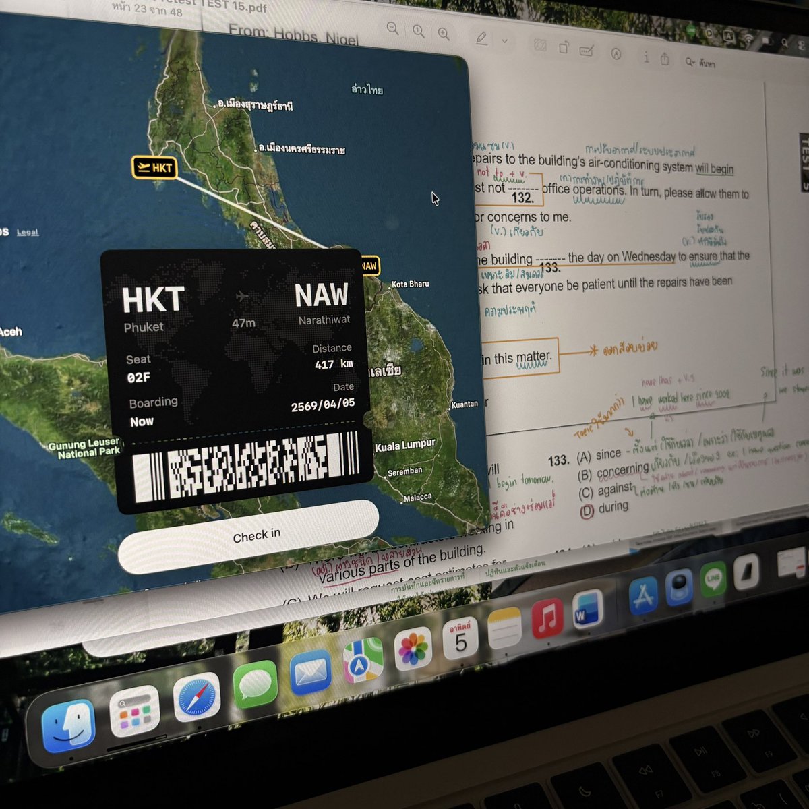Open Finder from the Dock
Viewport: 809px width, 809px height.
click(67, 727)
